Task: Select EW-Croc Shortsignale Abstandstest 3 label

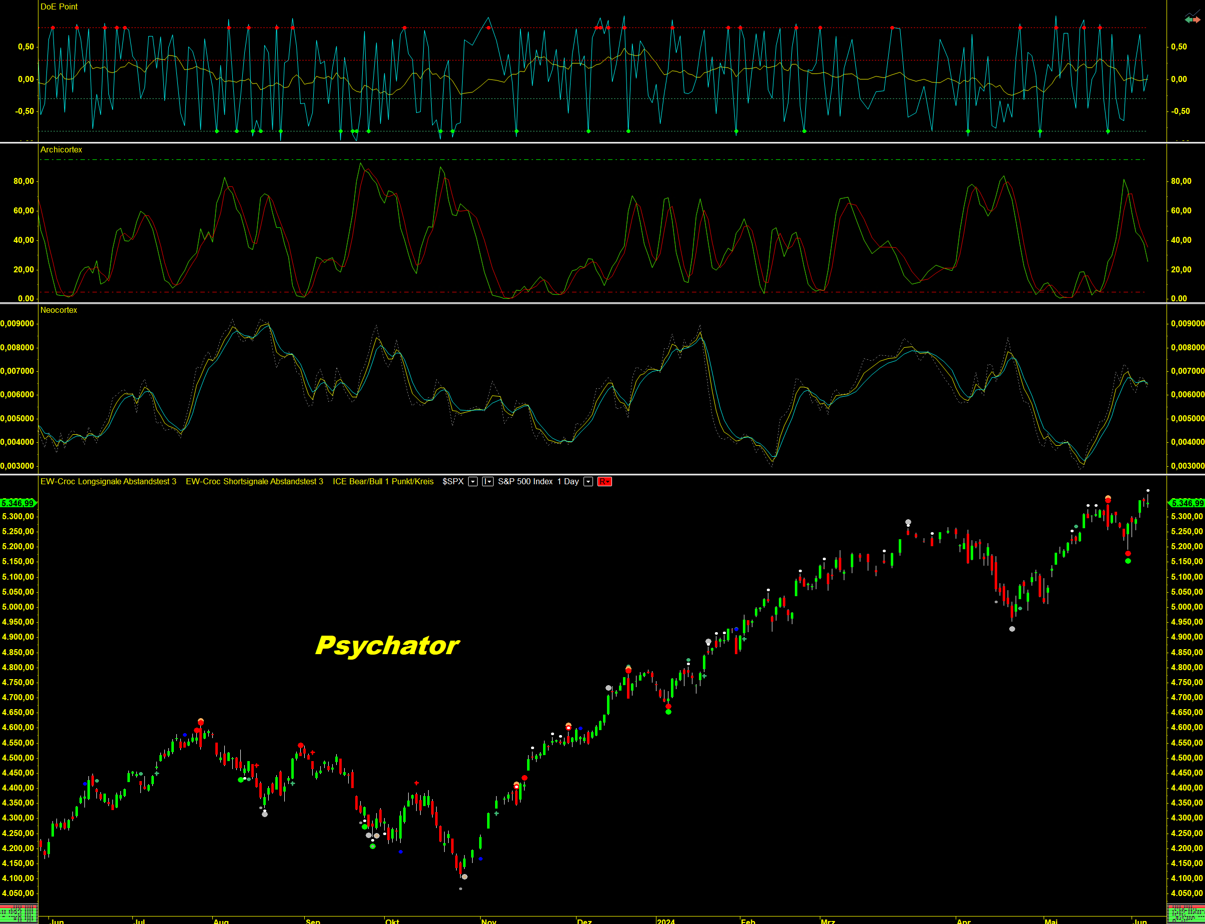Action: (x=254, y=482)
